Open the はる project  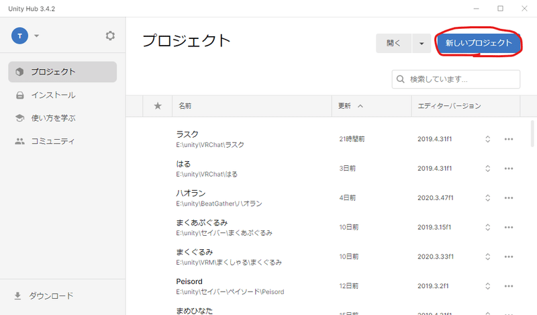[x=183, y=164]
